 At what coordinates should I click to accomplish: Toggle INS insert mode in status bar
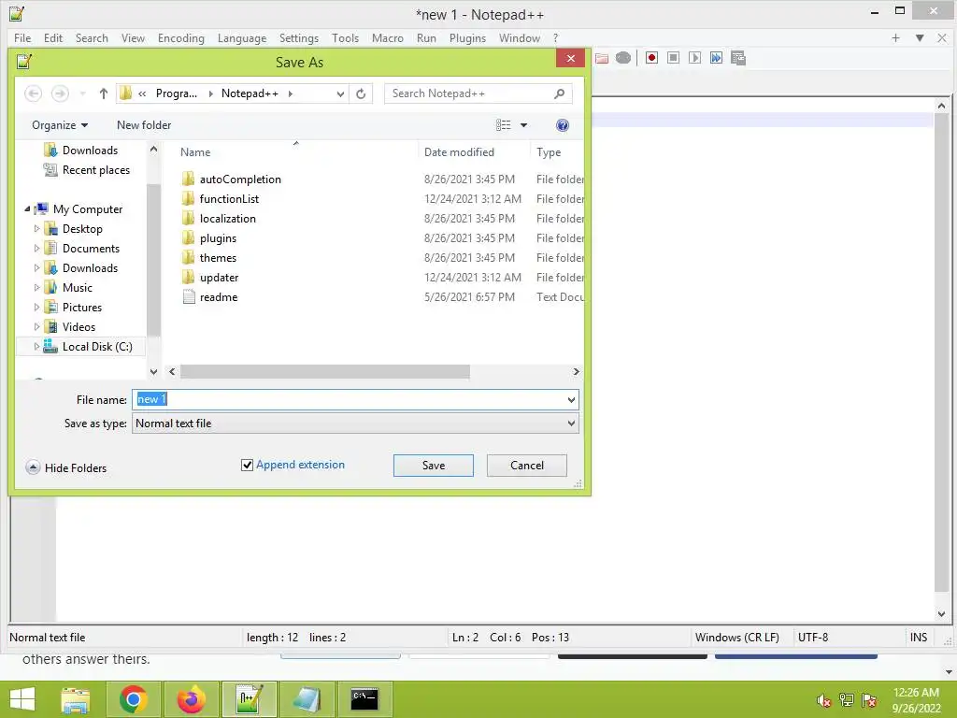tap(918, 637)
